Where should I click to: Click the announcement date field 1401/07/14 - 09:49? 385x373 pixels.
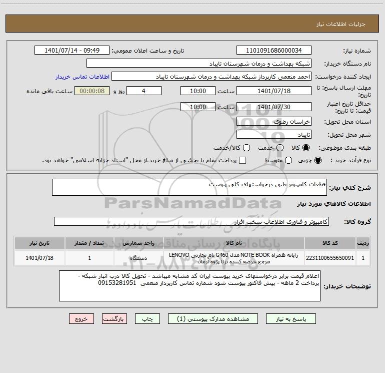[72, 51]
